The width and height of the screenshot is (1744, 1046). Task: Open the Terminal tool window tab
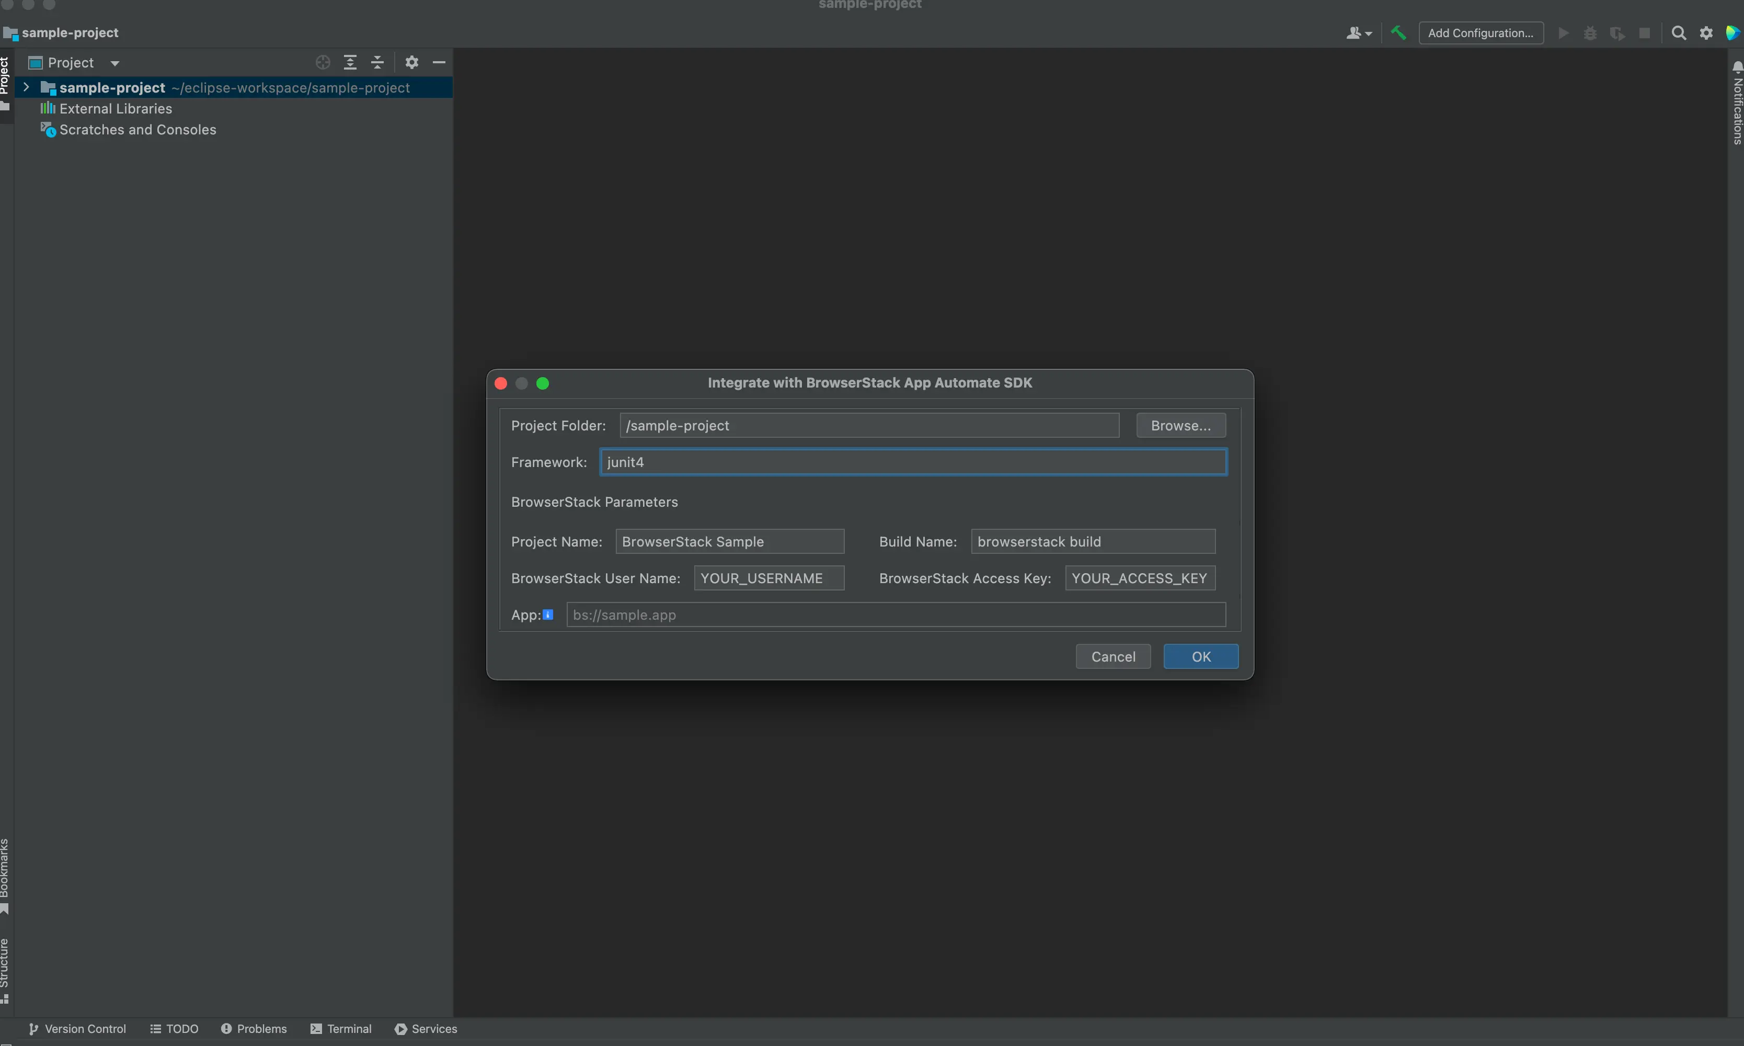coord(341,1028)
